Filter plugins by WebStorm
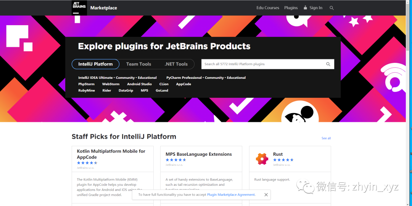The width and height of the screenshot is (412, 206). point(111,84)
